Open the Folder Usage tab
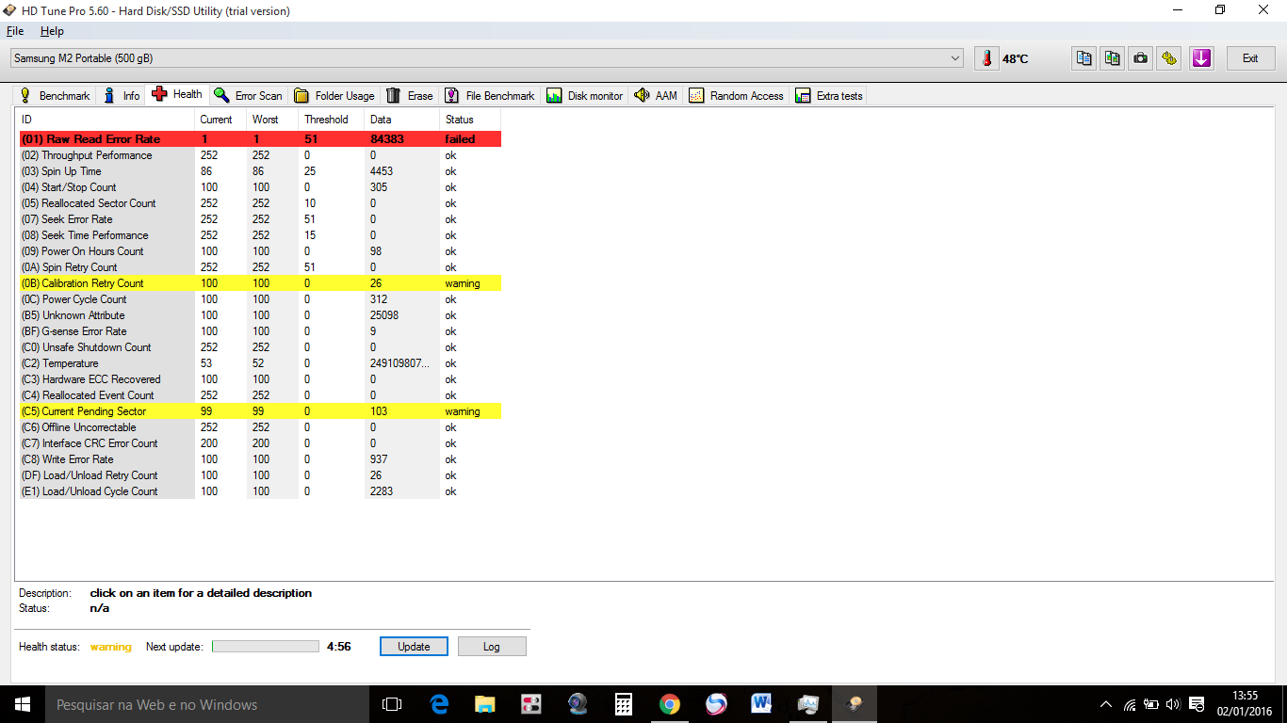The height and width of the screenshot is (723, 1287). [334, 96]
